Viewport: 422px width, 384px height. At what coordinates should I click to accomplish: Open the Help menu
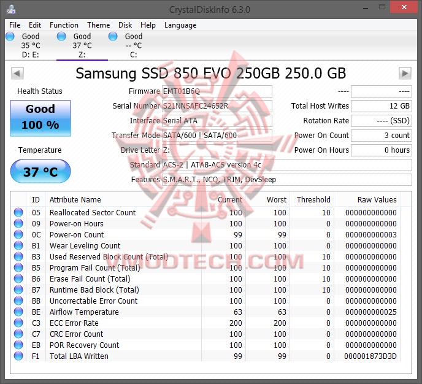pyautogui.click(x=148, y=25)
